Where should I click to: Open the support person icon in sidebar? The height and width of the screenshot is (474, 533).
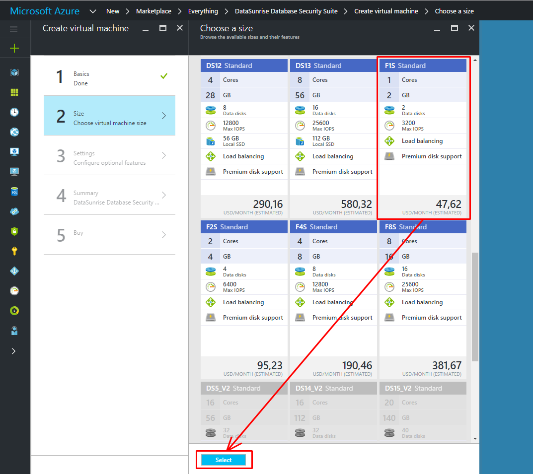(x=14, y=331)
